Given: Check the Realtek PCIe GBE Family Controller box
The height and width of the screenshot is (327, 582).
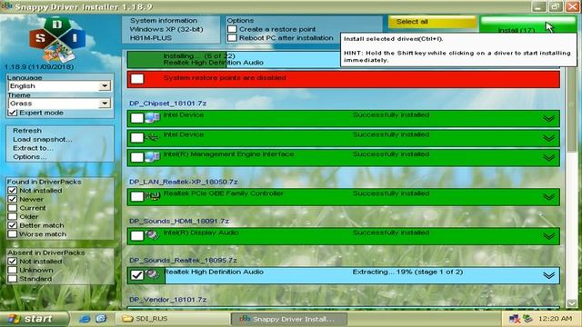Looking at the screenshot, I should click(137, 196).
